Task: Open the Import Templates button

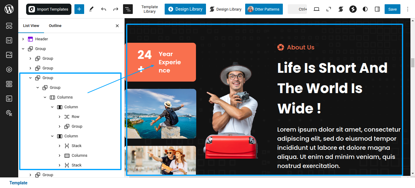Action: [x=49, y=9]
